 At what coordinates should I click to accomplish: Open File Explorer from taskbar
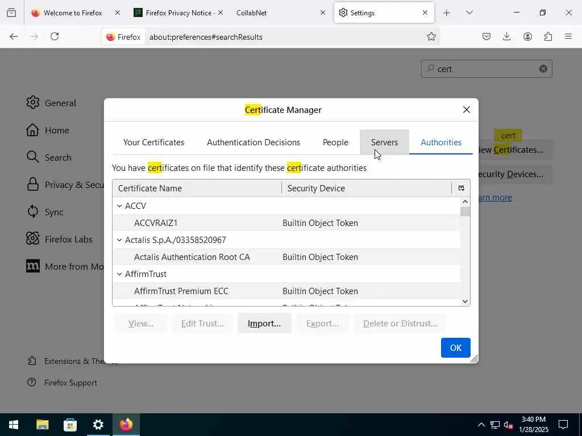click(42, 425)
